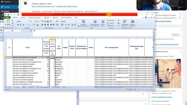Click the highlighted bottom align icon
The width and height of the screenshot is (187, 105).
48,21
